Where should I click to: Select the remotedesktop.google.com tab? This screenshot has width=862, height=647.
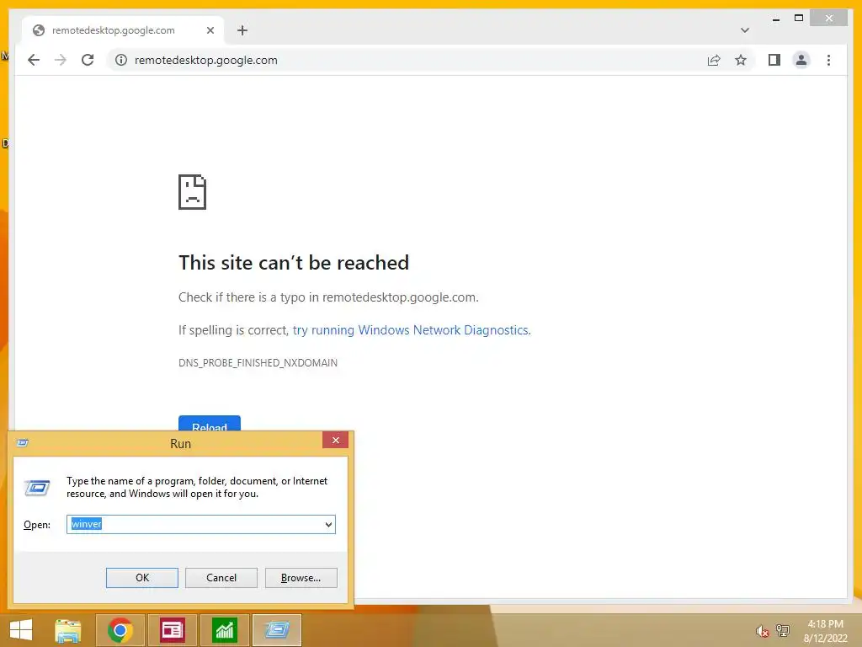pyautogui.click(x=123, y=30)
